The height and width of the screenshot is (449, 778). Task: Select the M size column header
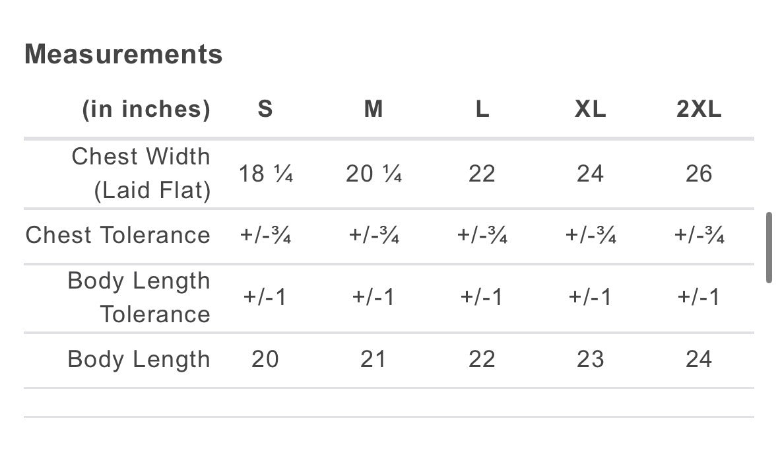(373, 109)
